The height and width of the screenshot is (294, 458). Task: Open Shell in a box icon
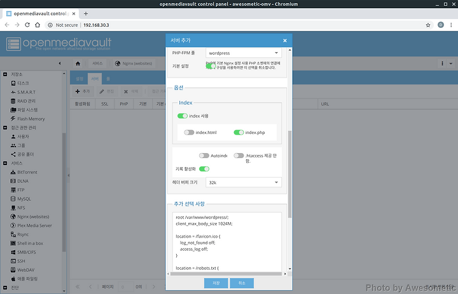13,243
